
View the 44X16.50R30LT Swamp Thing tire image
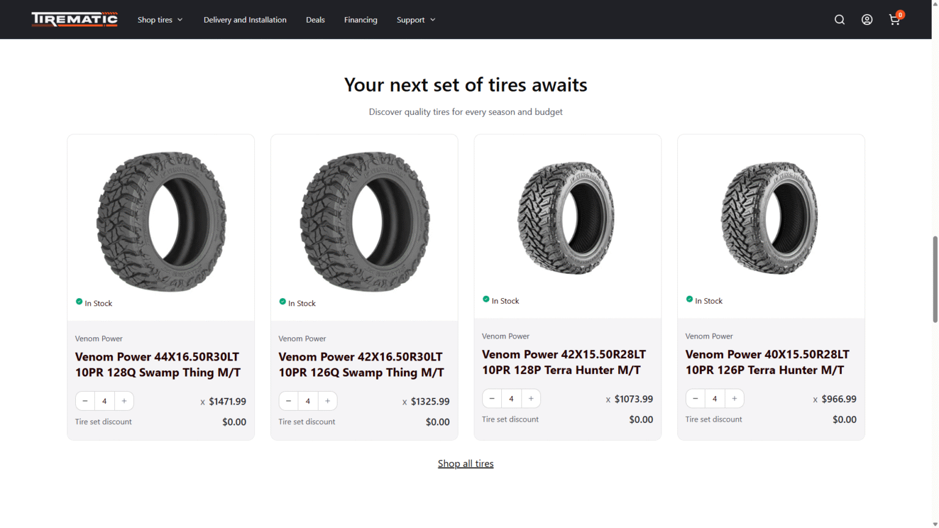tap(161, 221)
